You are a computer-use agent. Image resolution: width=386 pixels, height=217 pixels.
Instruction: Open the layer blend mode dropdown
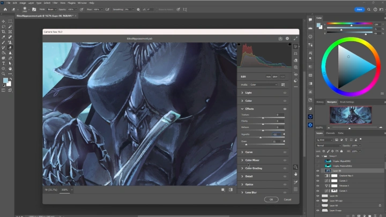click(329, 146)
